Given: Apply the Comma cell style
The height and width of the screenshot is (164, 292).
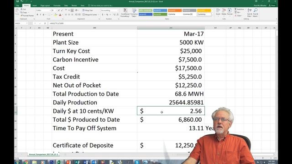Looking at the screenshot, I should (175, 14).
